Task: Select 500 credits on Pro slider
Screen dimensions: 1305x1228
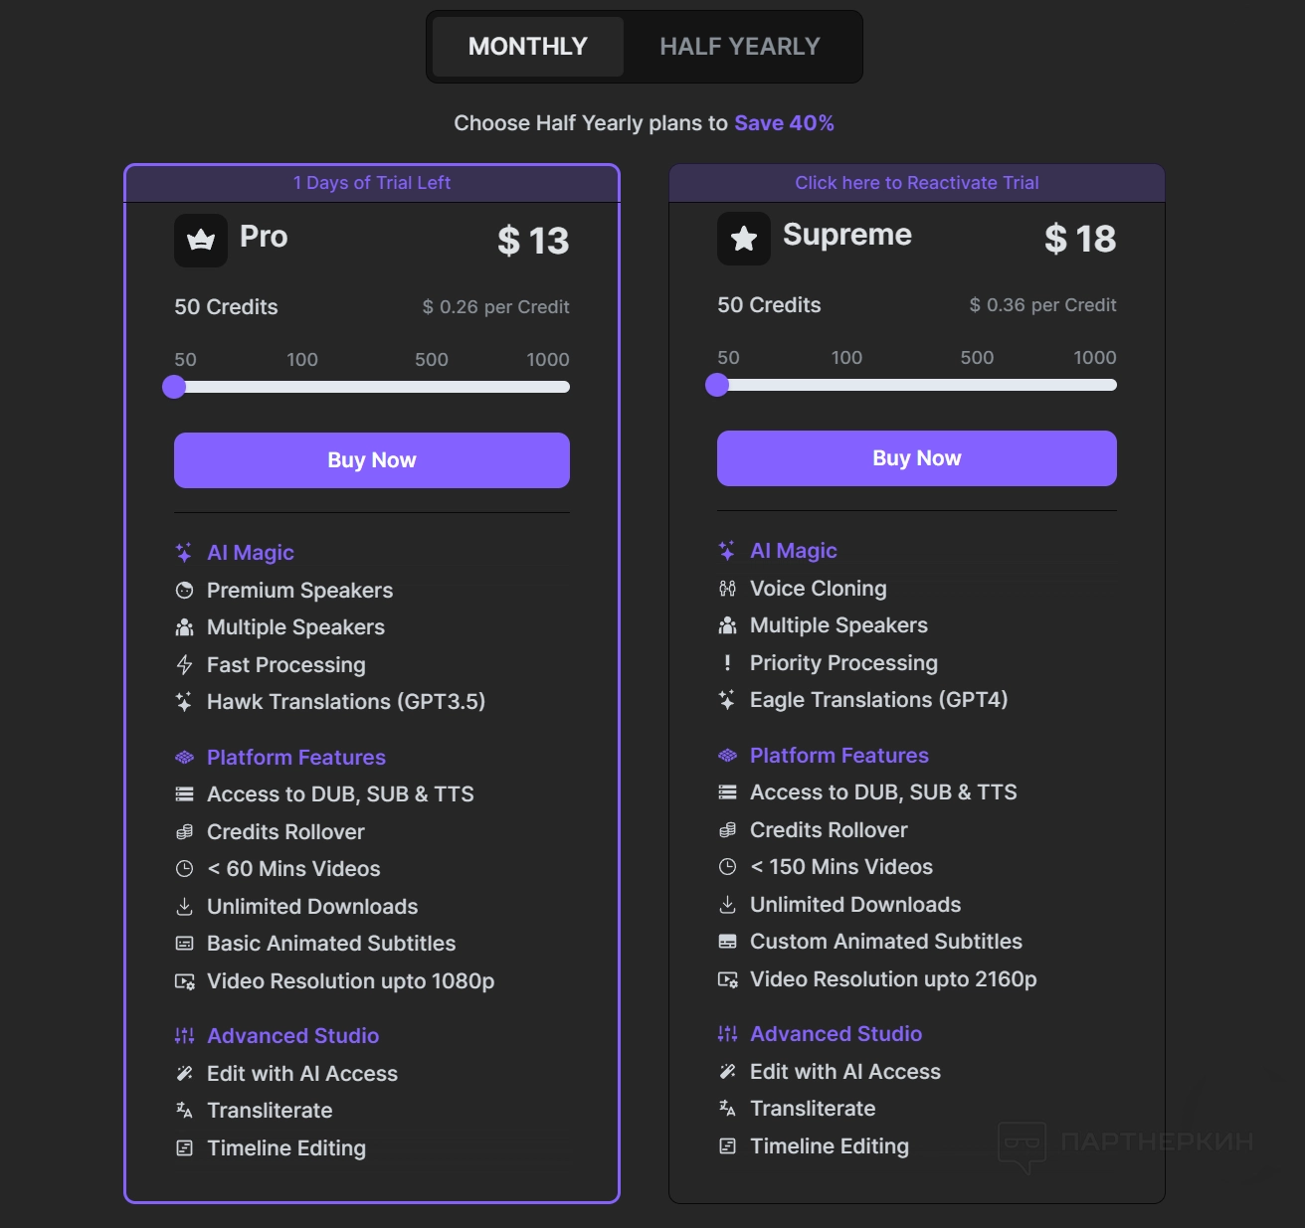Action: 432,387
